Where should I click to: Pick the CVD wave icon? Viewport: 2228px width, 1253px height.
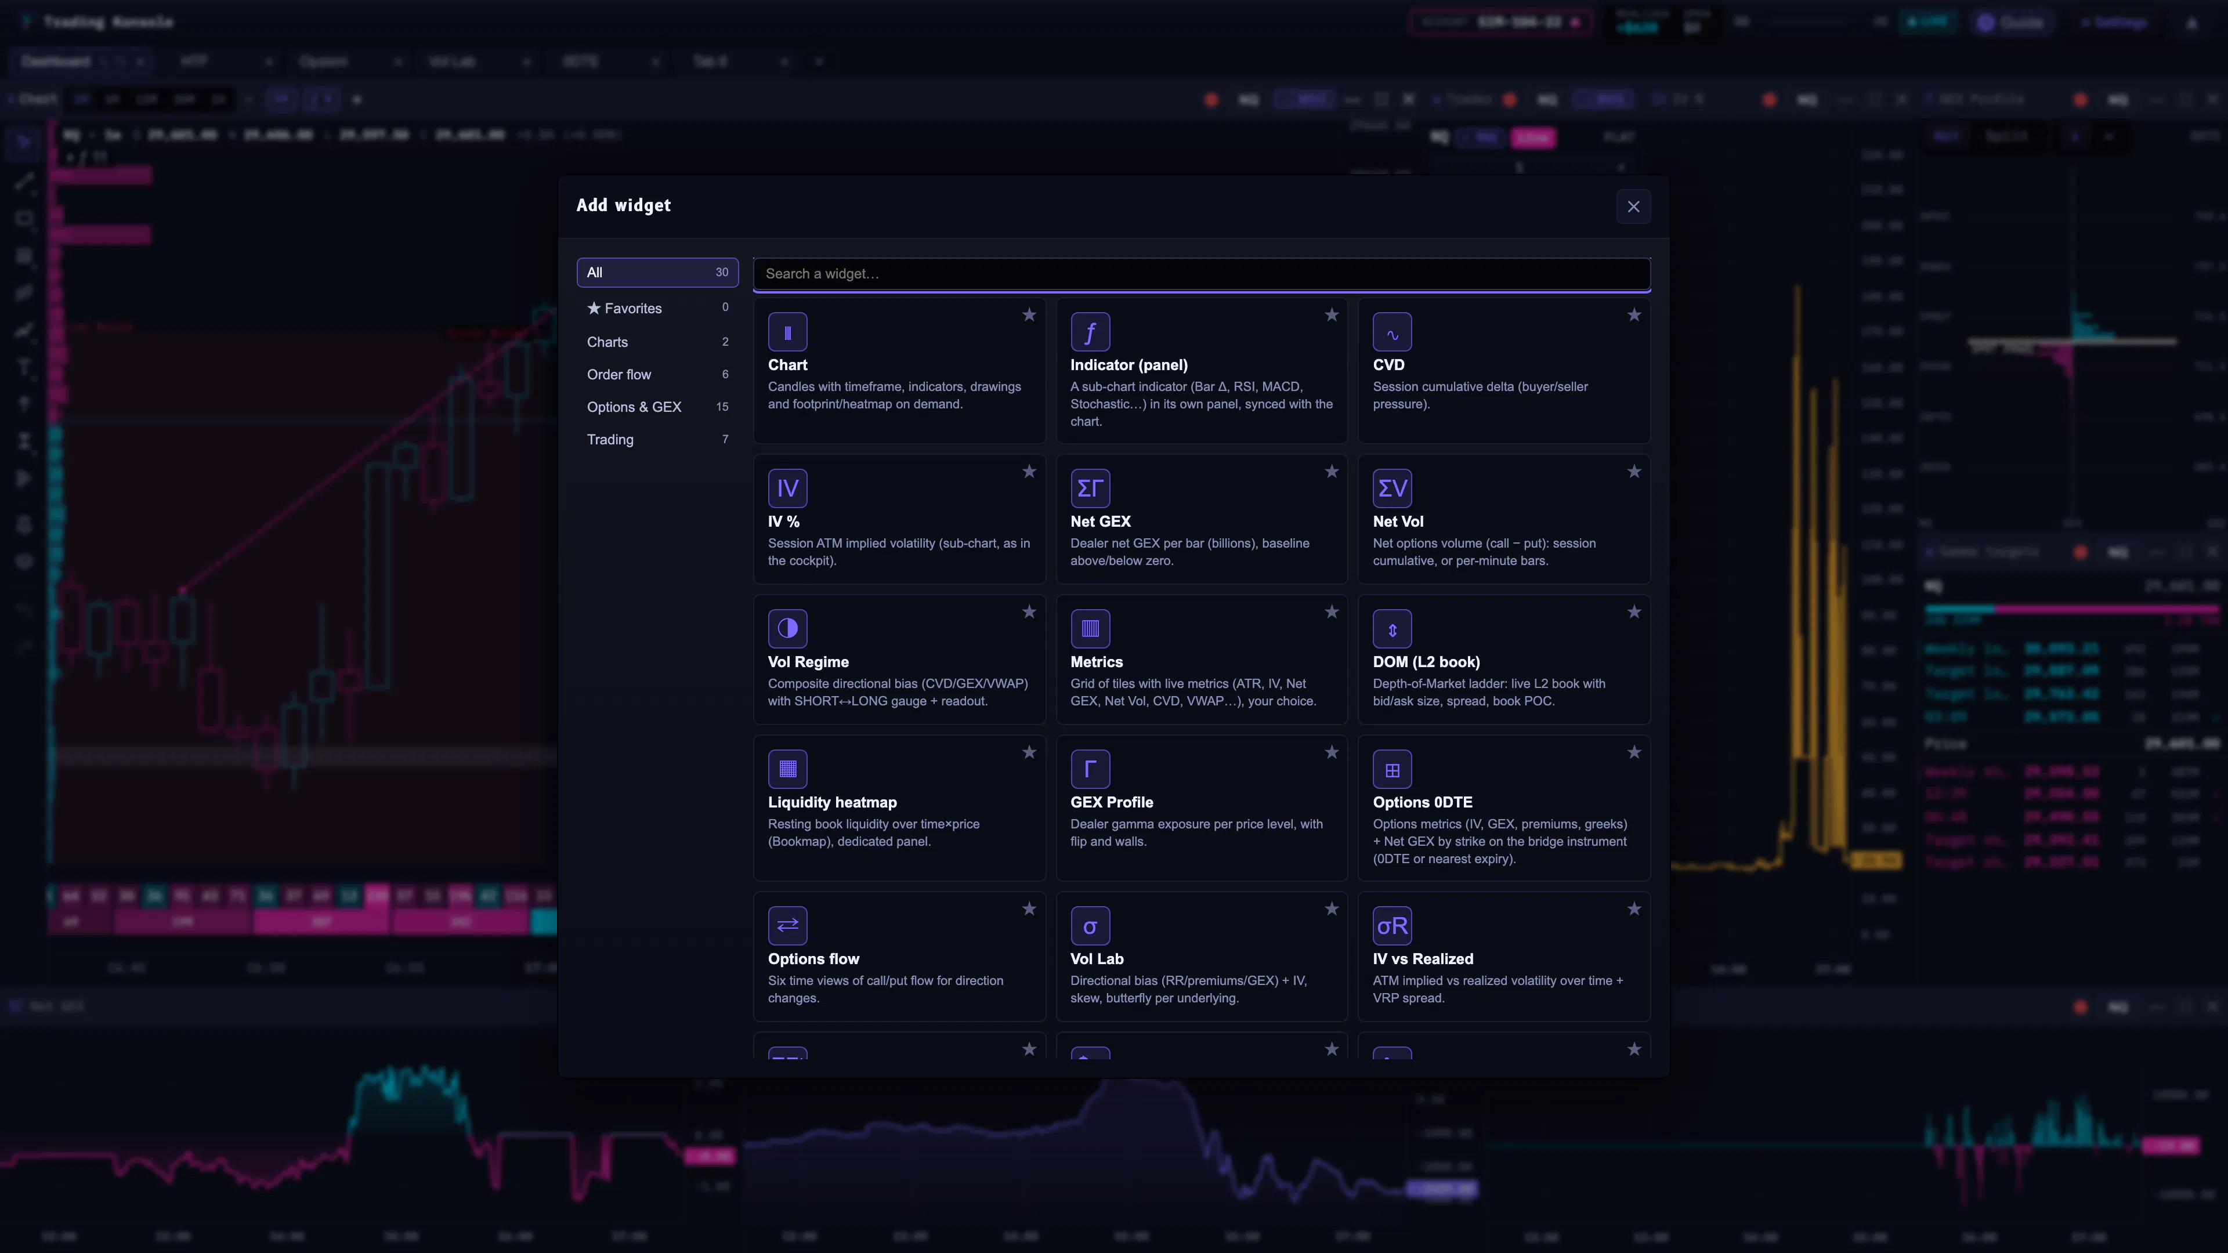1392,332
